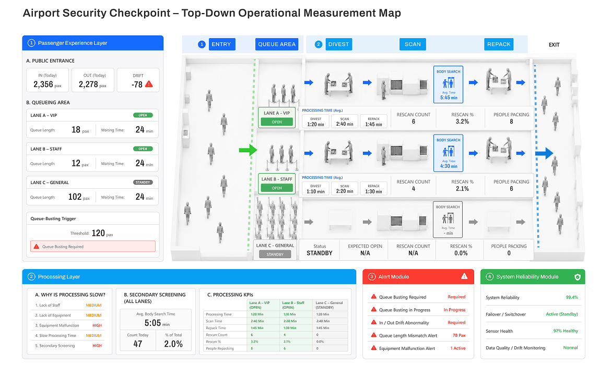611x365 pixels.
Task: Select Lane B Body Search scanner icon
Action: 448,152
